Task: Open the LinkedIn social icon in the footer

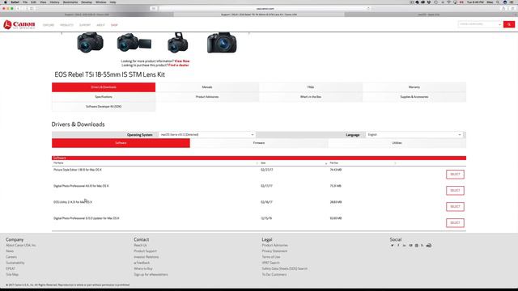Action: (x=405, y=246)
